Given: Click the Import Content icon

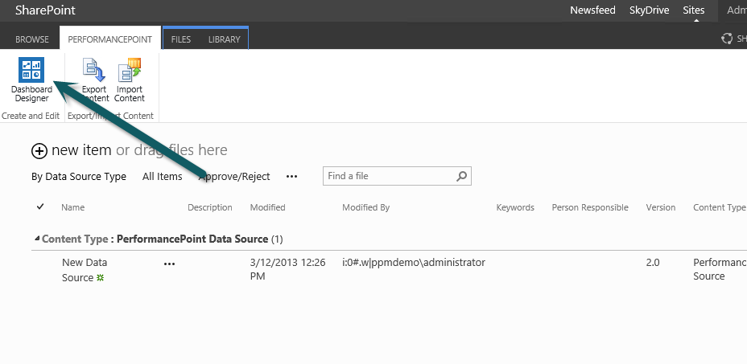Looking at the screenshot, I should click(x=130, y=69).
